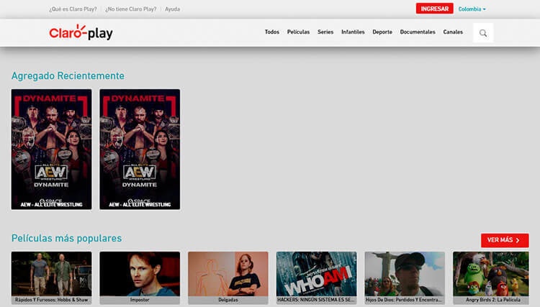Click the INGRESAR login button
This screenshot has width=540, height=307.
(434, 9)
